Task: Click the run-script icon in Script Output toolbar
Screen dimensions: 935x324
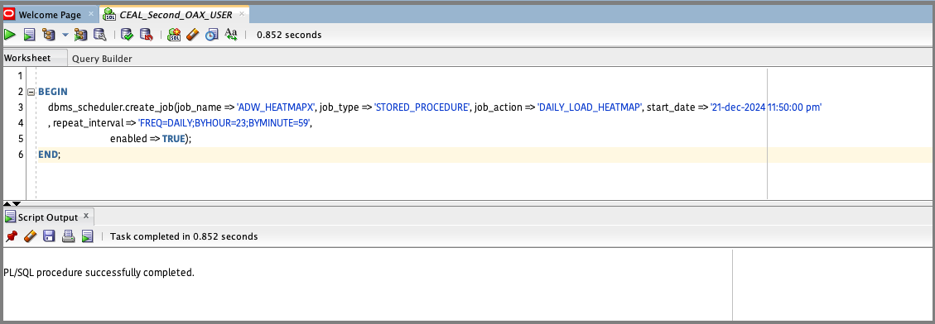Action: point(88,236)
